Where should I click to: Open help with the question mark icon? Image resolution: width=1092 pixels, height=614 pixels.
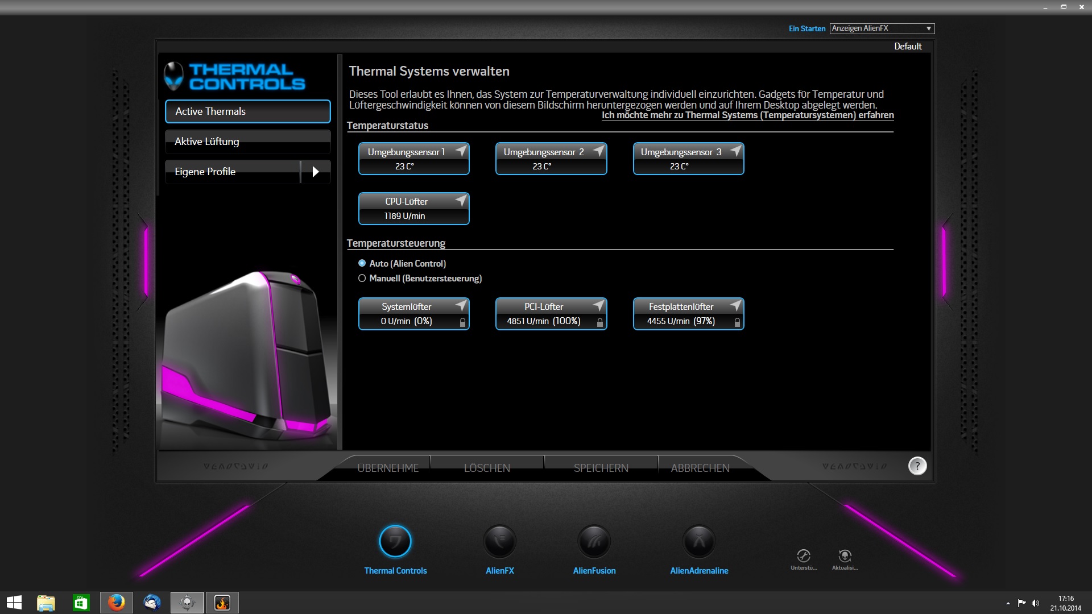pos(917,466)
